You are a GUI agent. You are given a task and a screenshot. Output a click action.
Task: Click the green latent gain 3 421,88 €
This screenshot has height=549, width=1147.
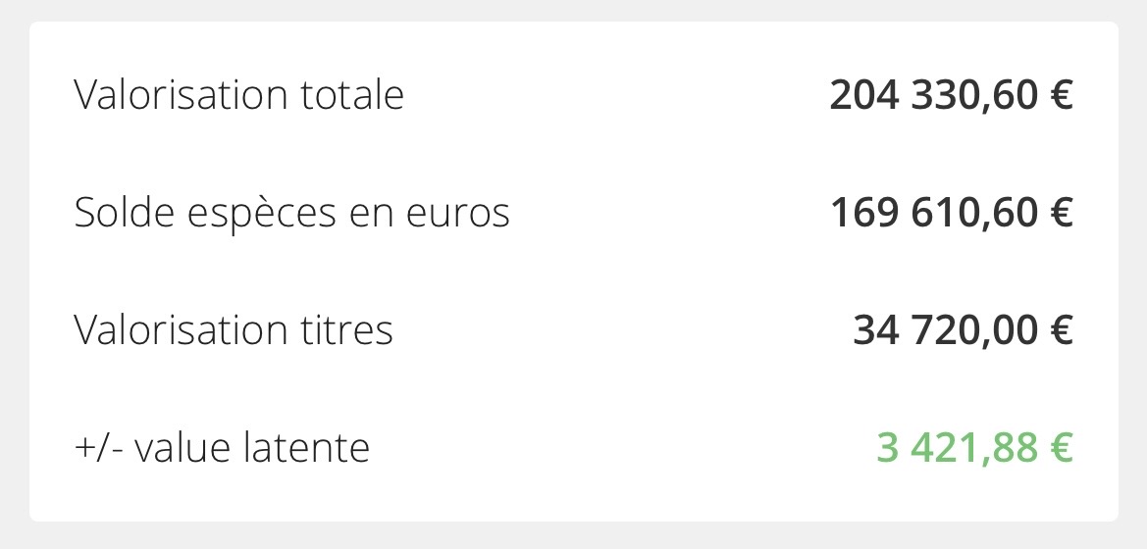coord(974,448)
